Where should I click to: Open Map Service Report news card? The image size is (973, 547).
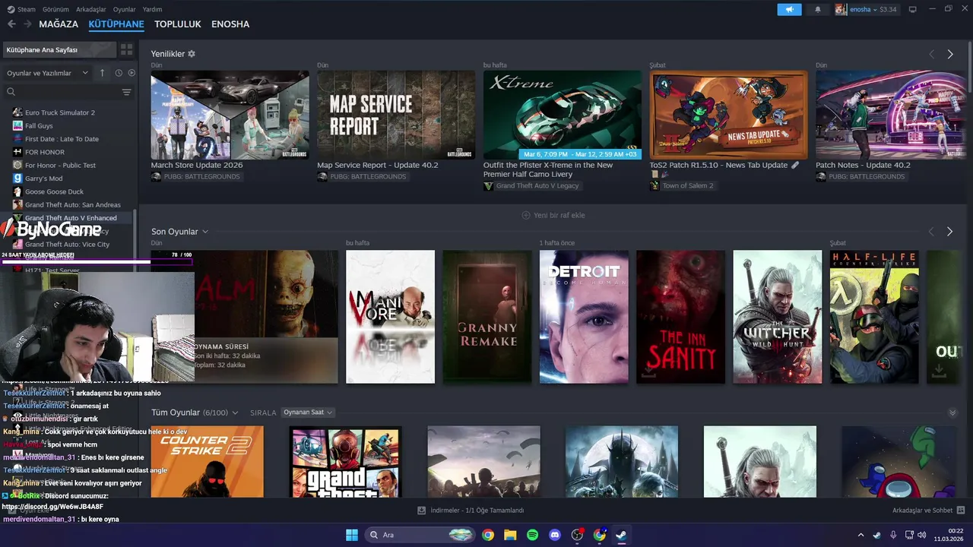(396, 115)
